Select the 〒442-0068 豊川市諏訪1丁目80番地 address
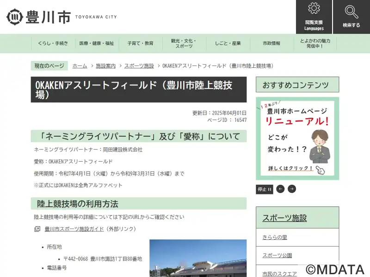 [x=103, y=259]
